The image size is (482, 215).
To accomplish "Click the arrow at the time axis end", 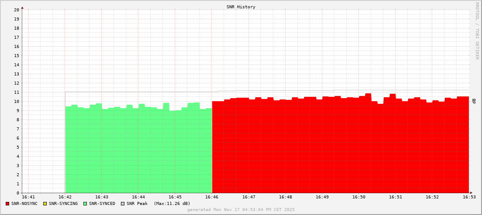I will tap(471, 193).
